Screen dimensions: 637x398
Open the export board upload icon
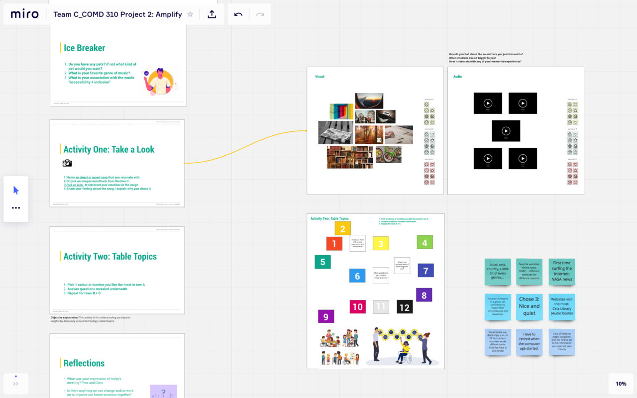pos(212,14)
